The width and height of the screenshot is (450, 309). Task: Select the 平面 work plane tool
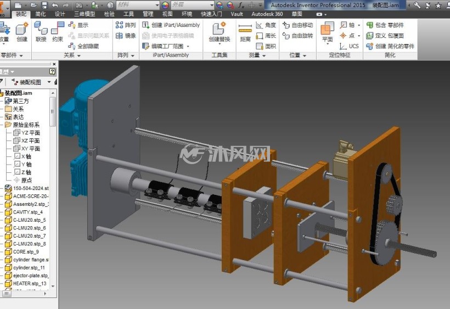point(328,32)
